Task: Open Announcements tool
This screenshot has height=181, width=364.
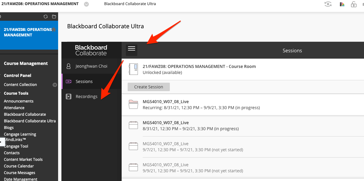Action: 19,101
